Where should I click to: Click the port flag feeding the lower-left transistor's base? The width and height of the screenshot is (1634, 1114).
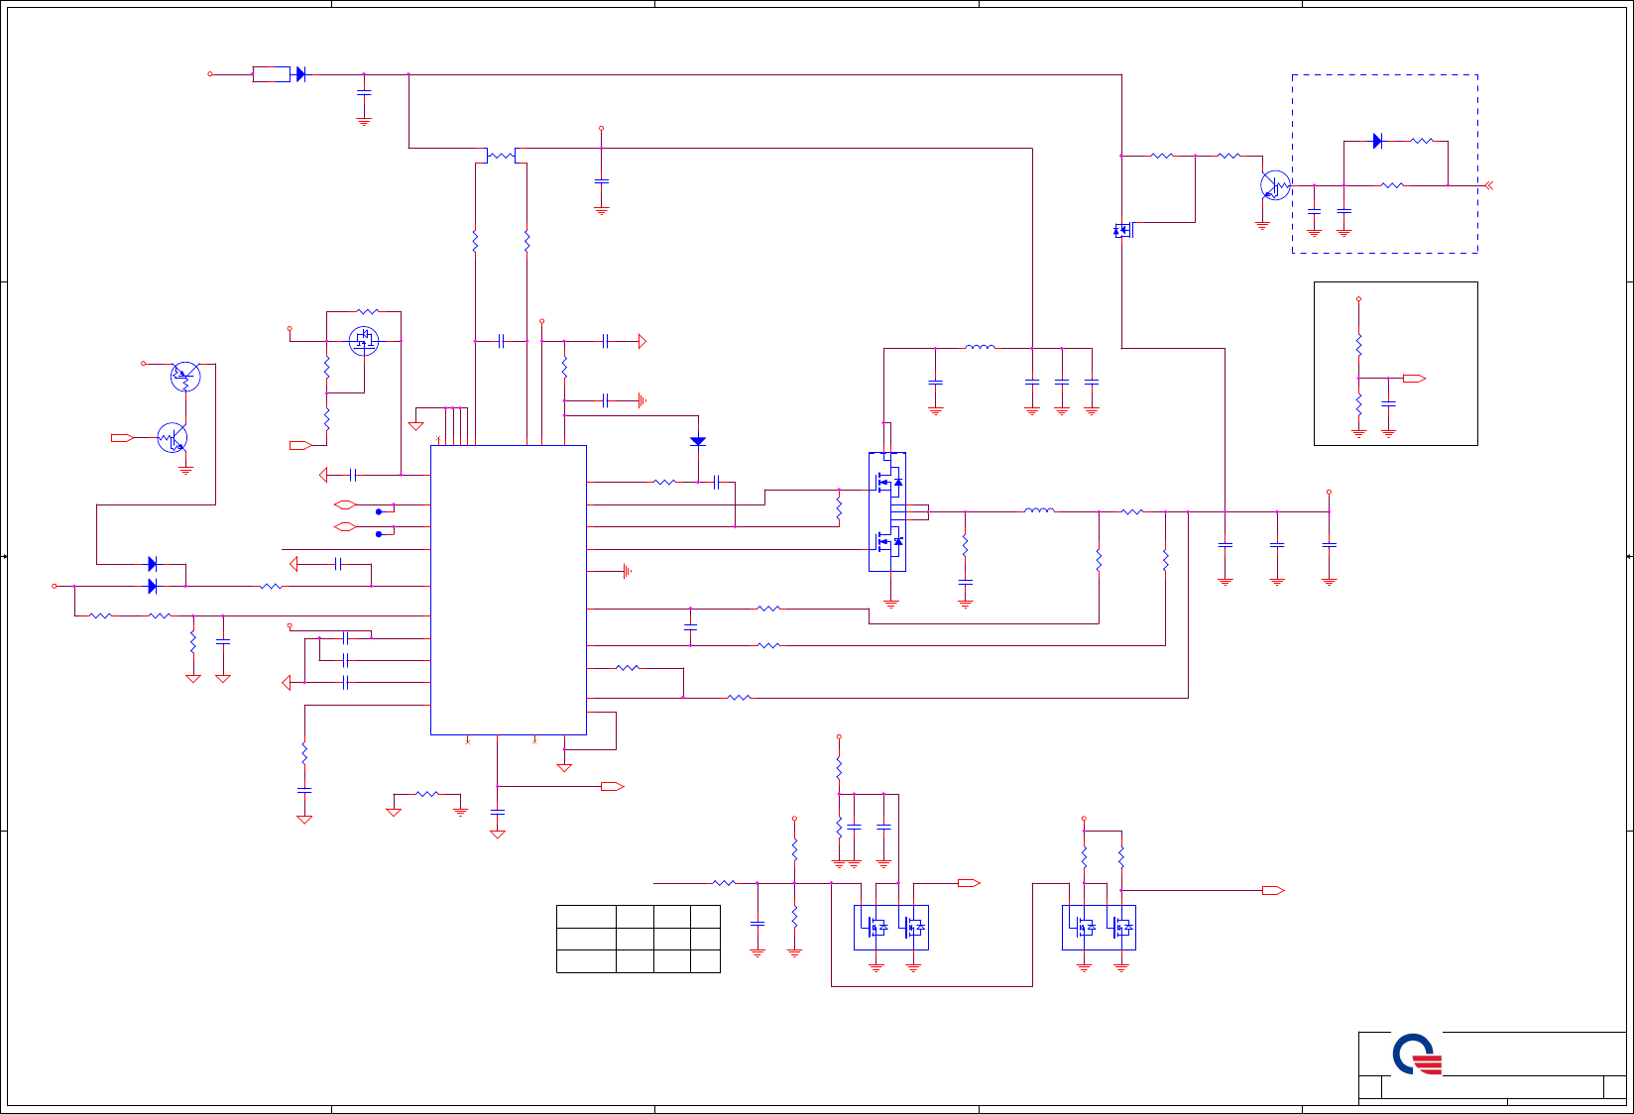[122, 437]
